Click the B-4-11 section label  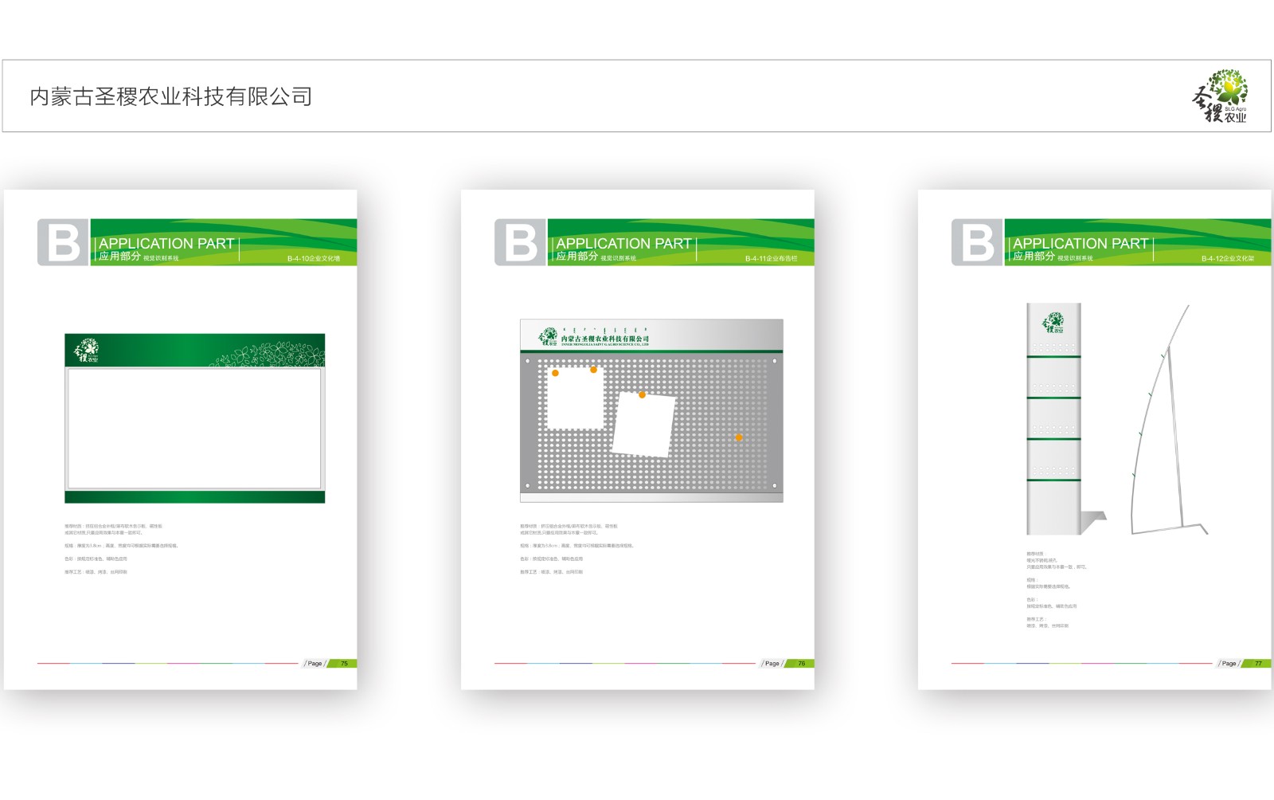pos(770,258)
